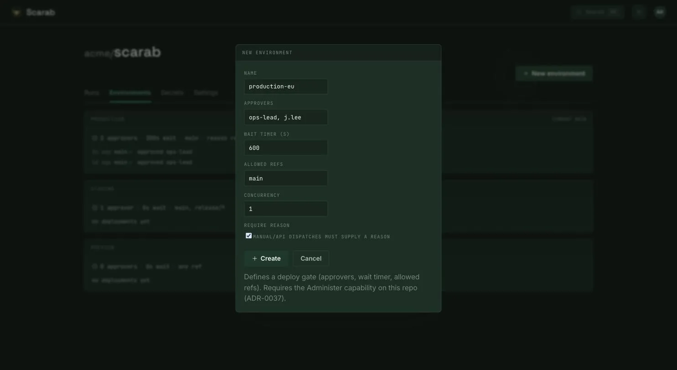Click the "WAIT TIMER (S)" label

click(267, 134)
